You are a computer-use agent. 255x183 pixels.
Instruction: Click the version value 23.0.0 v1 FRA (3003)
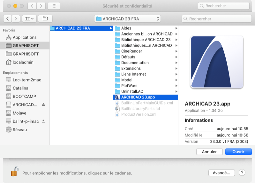pyautogui.click(x=229, y=141)
